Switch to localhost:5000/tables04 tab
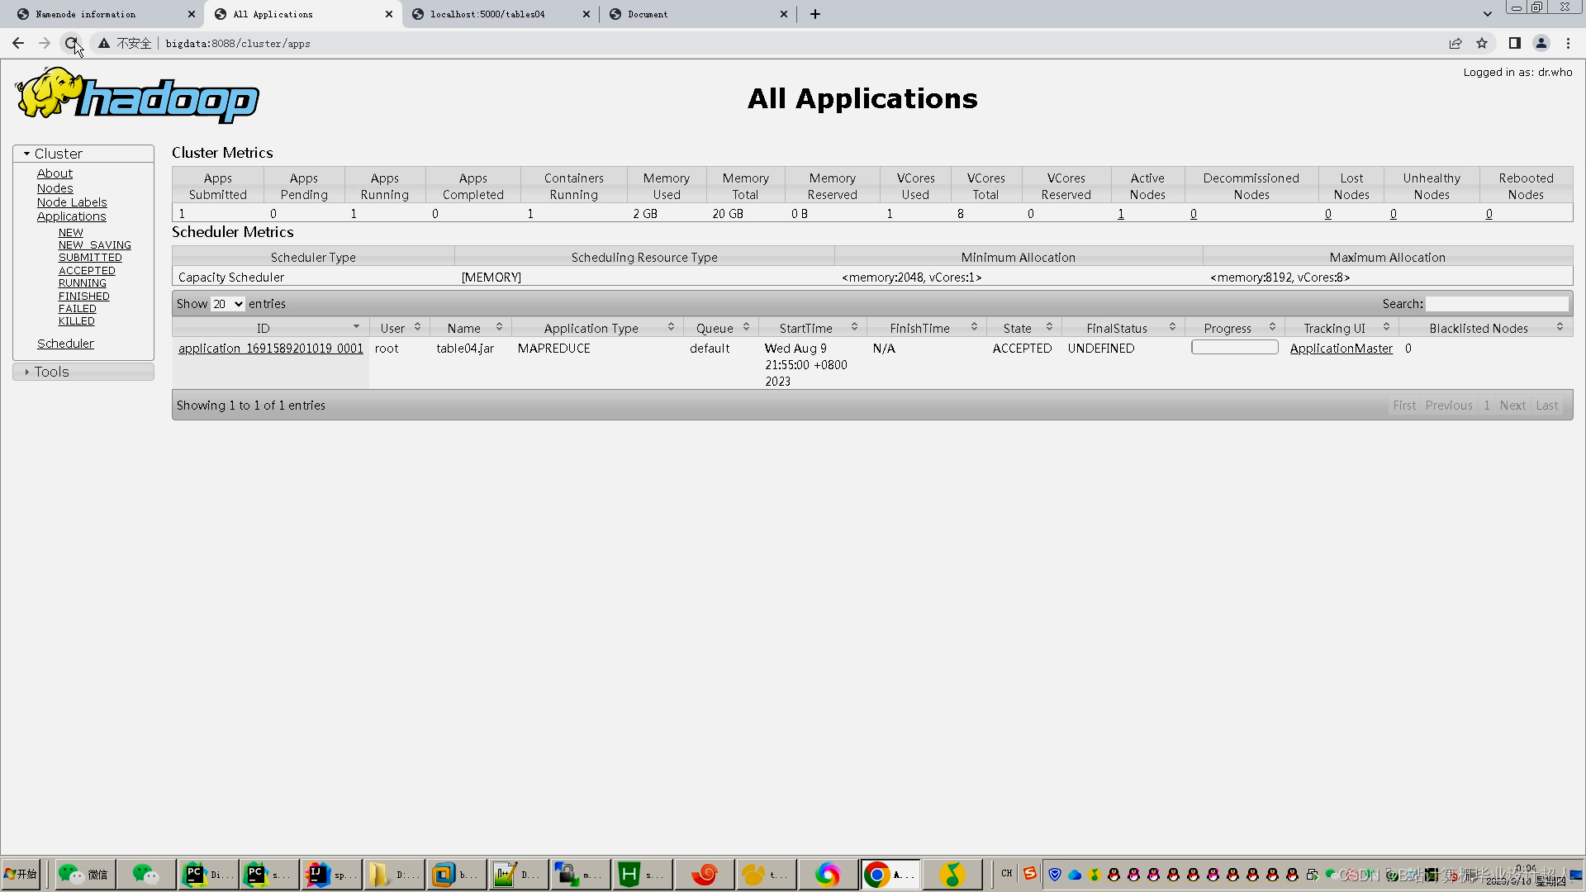 coord(487,14)
